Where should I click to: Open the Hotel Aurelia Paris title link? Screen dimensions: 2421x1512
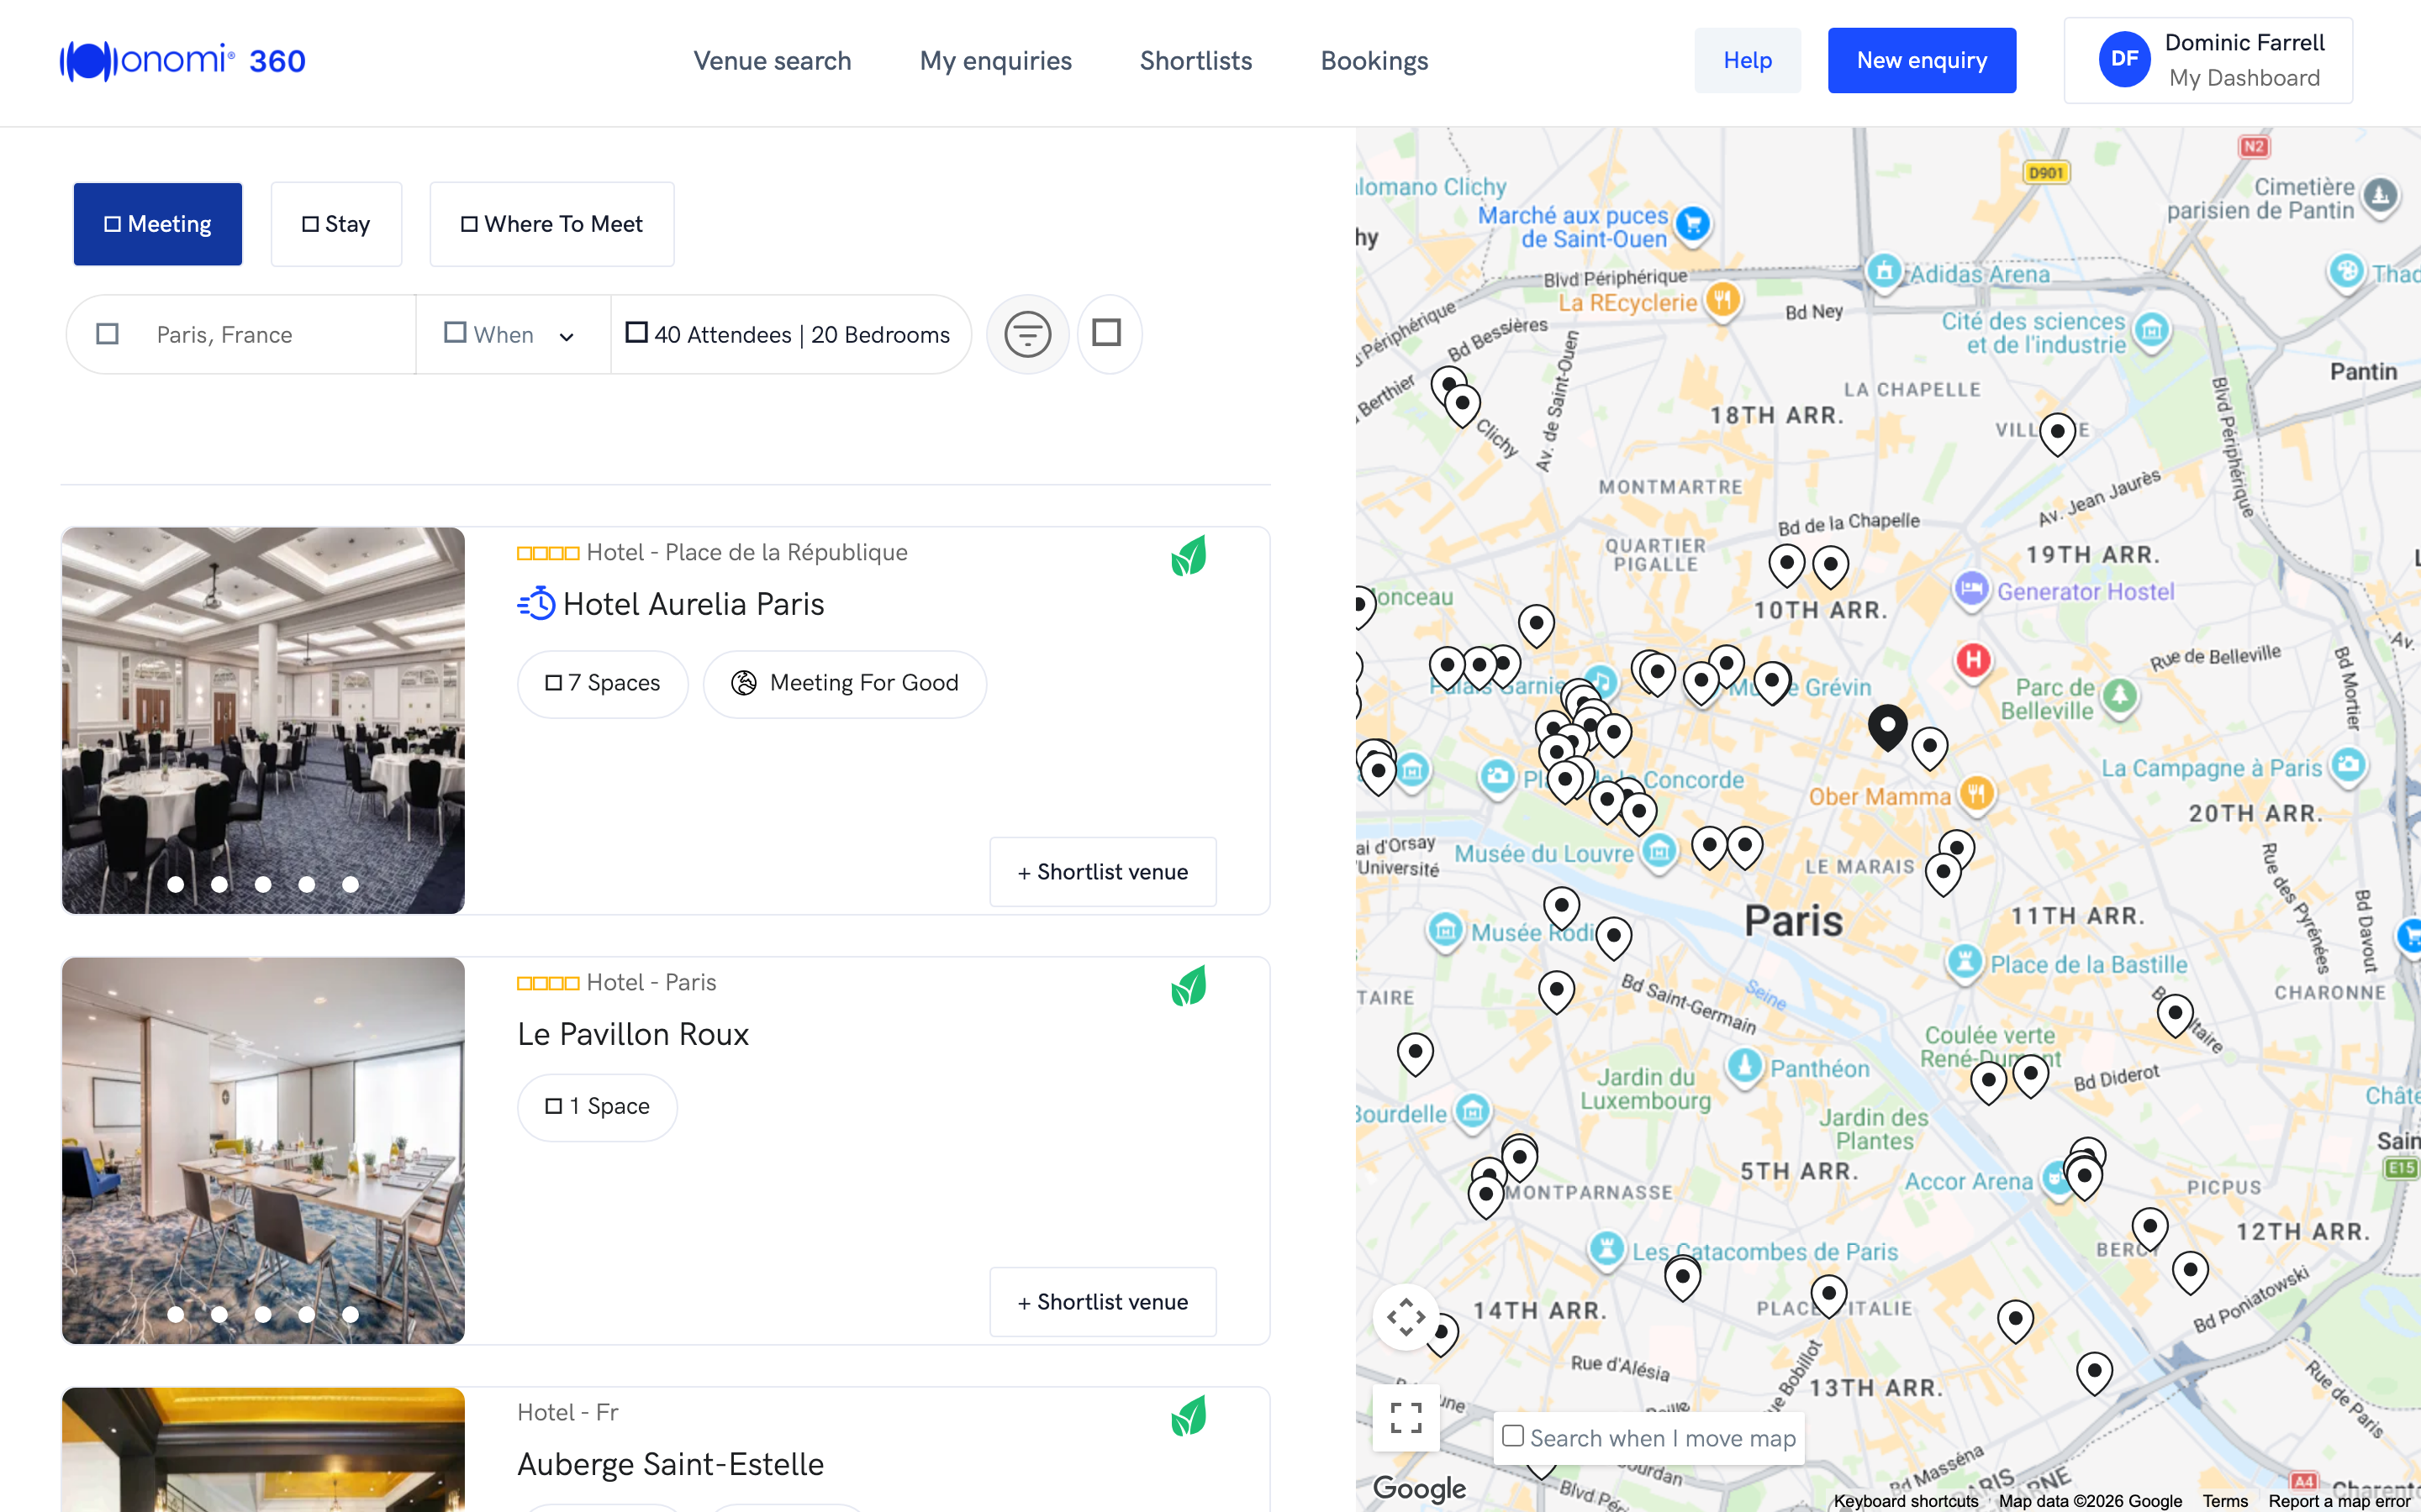tap(694, 604)
